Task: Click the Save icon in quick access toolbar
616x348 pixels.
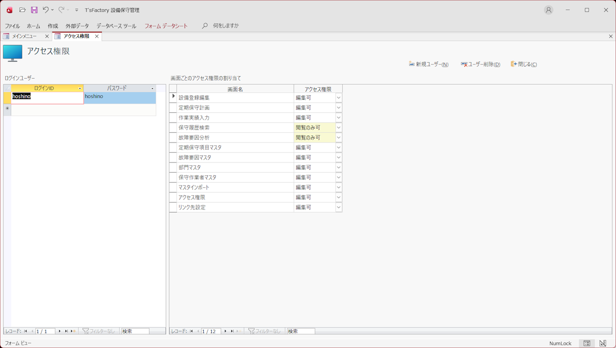Action: click(x=34, y=10)
